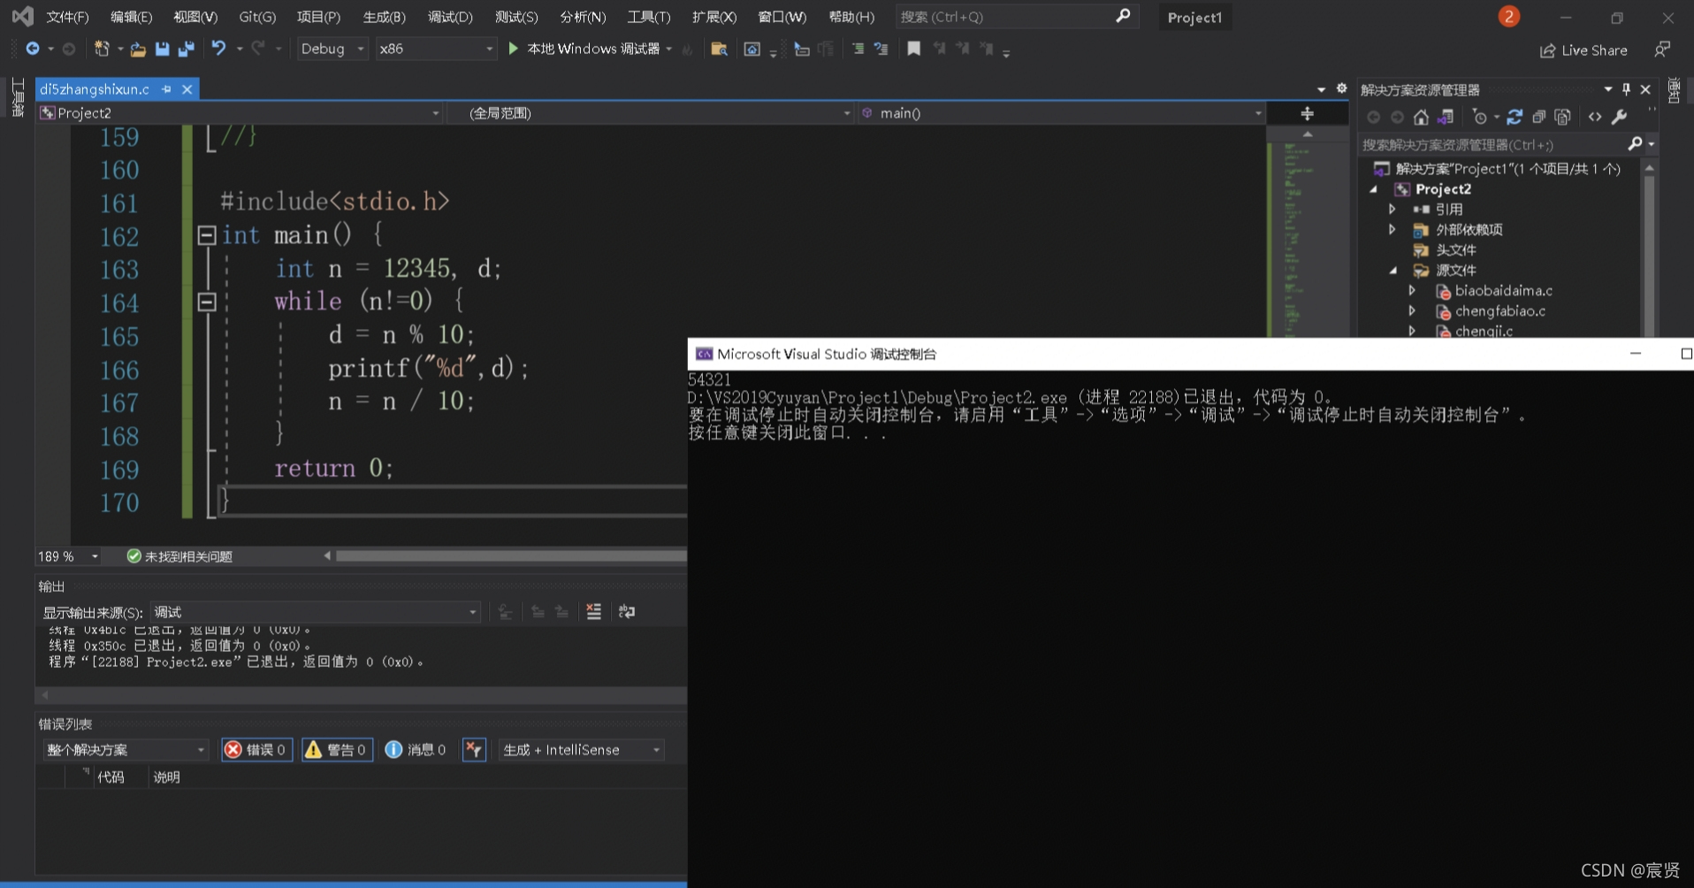Click the find in files folder icon
1694x888 pixels.
click(x=719, y=50)
